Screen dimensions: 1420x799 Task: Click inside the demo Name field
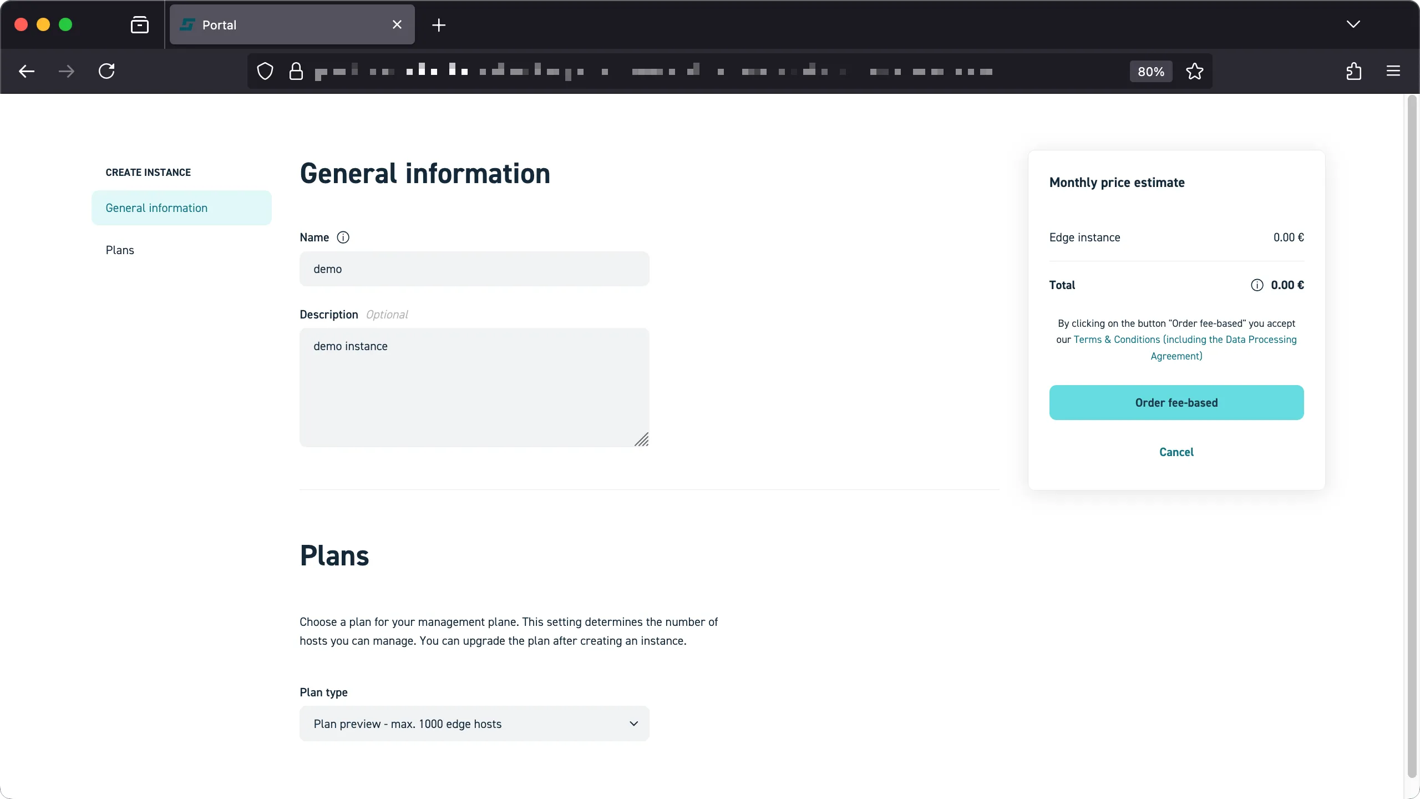pyautogui.click(x=474, y=269)
